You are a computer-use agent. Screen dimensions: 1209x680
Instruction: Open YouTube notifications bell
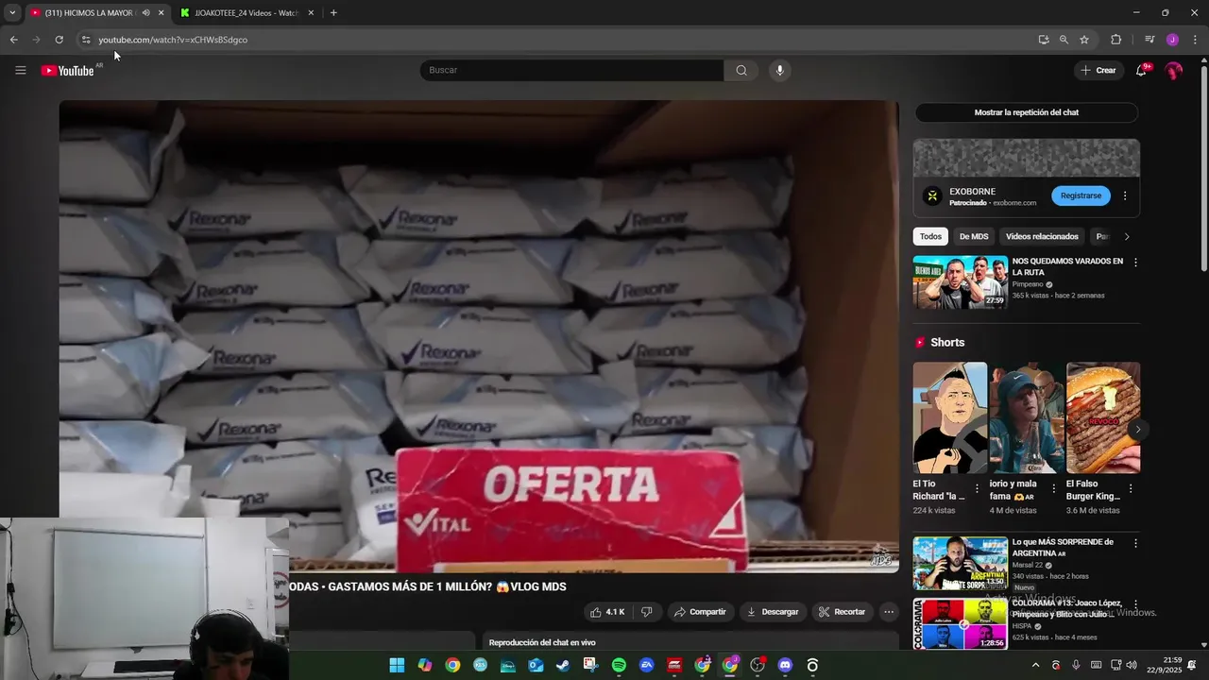pos(1141,70)
